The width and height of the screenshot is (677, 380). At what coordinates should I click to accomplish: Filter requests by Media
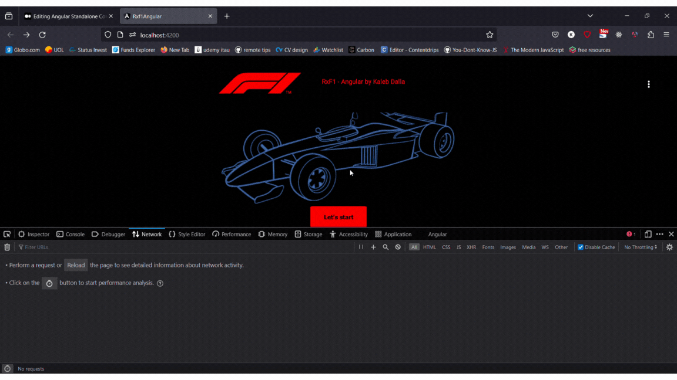coord(528,247)
